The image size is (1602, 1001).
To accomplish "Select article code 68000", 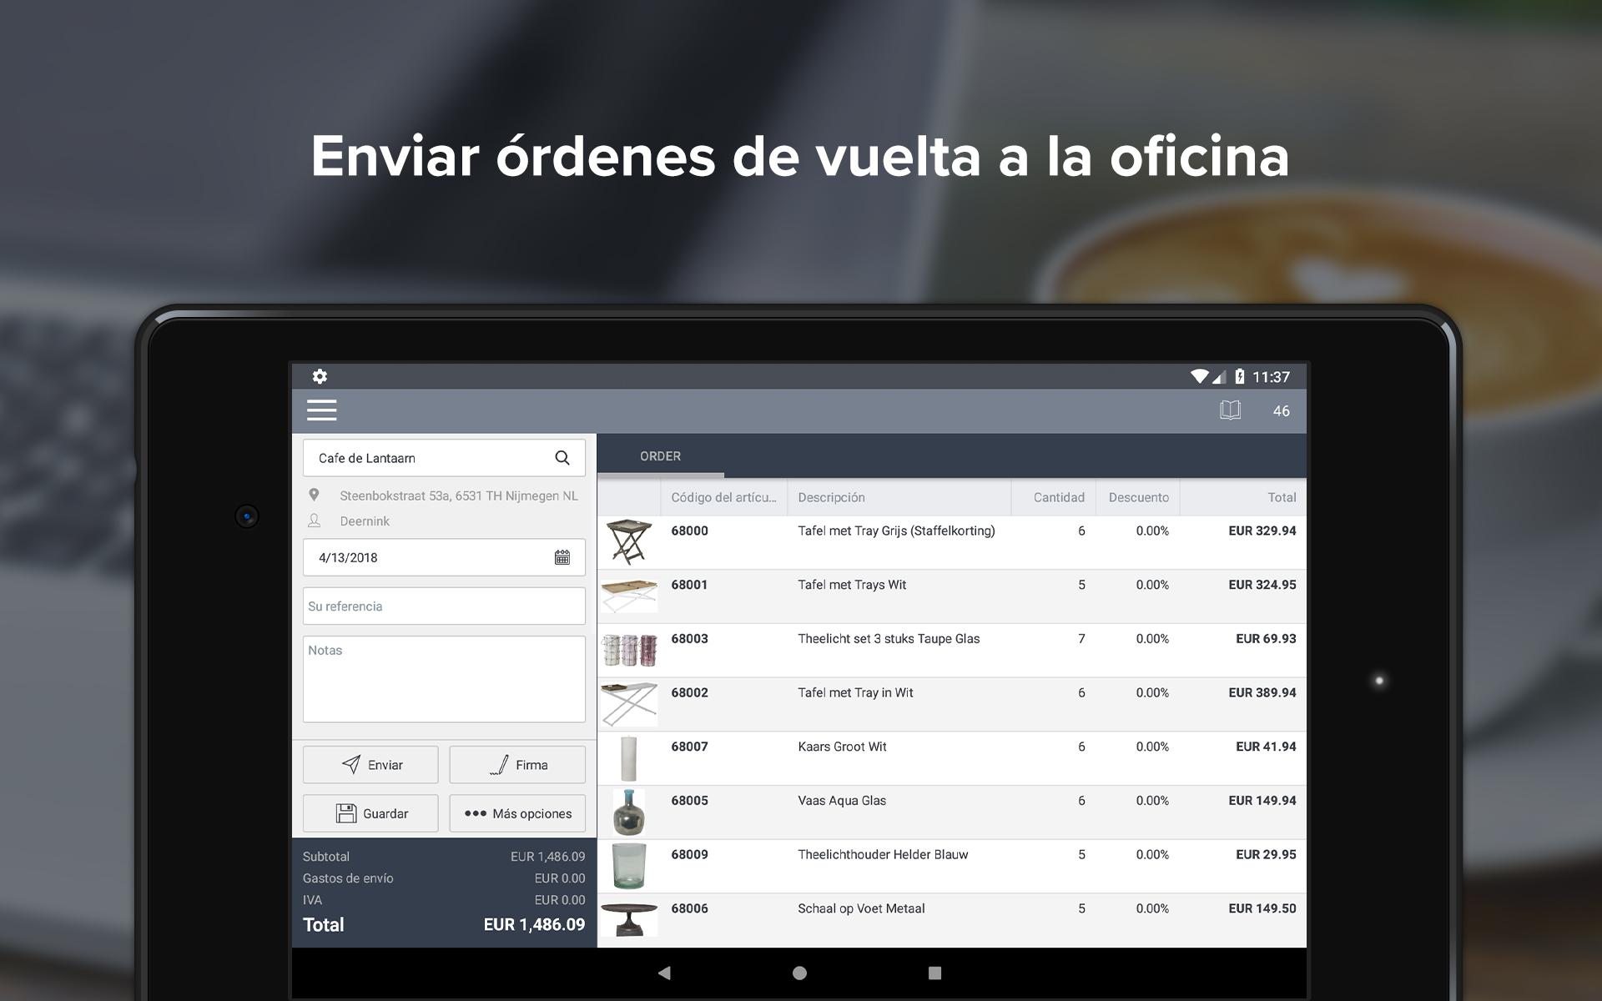I will tap(689, 531).
